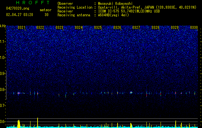Viewport: 202px width, 128px height.
Task: Click the 0326 time marker
Action: click(117, 28)
